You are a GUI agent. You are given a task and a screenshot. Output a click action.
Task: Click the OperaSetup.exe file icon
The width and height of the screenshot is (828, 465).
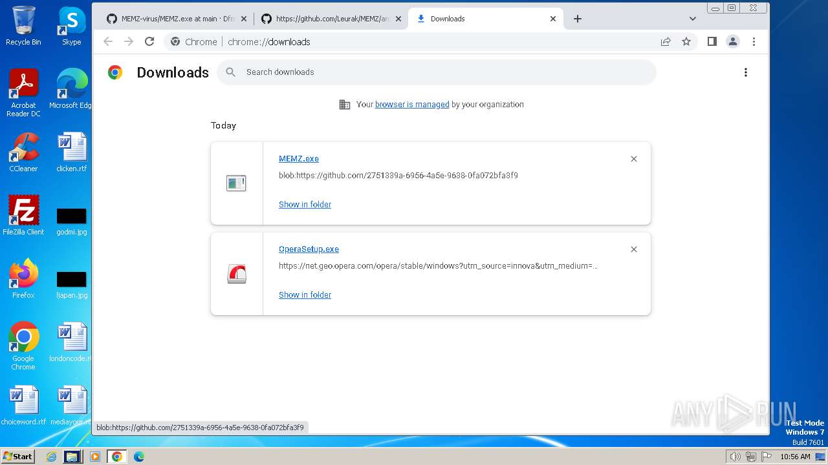tap(237, 274)
